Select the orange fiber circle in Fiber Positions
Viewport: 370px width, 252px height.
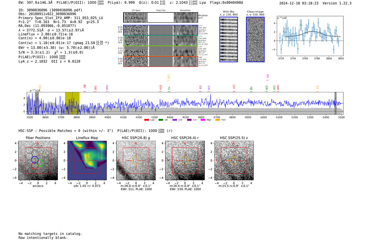pos(40,157)
